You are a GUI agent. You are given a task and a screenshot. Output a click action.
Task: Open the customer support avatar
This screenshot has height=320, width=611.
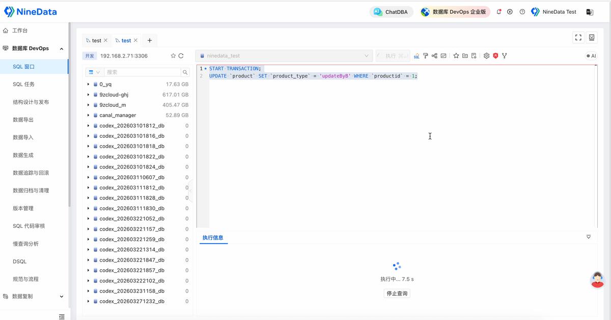(x=597, y=280)
